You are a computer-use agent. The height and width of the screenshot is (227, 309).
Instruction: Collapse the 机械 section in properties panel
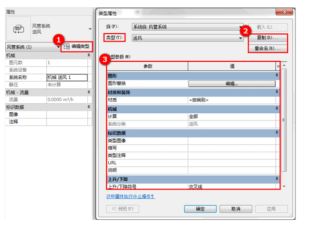click(89, 55)
